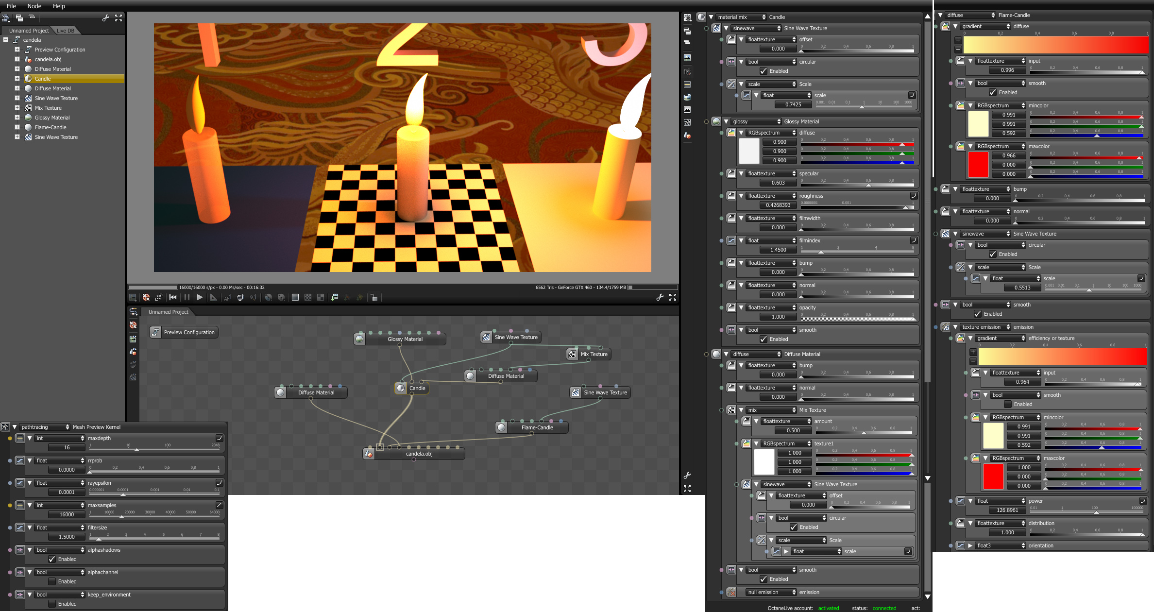
Task: Click the play render button
Action: click(200, 297)
